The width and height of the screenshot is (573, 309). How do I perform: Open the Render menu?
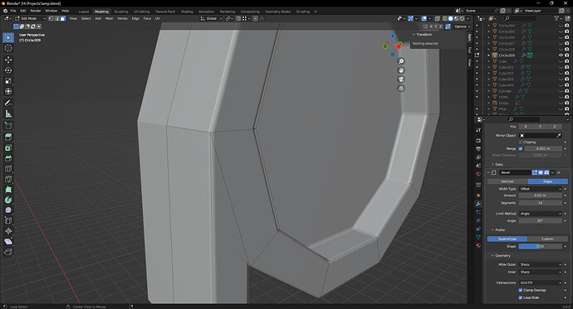click(36, 11)
